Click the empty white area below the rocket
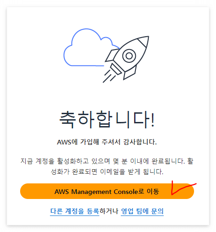The width and height of the screenshot is (216, 232). (x=107, y=96)
